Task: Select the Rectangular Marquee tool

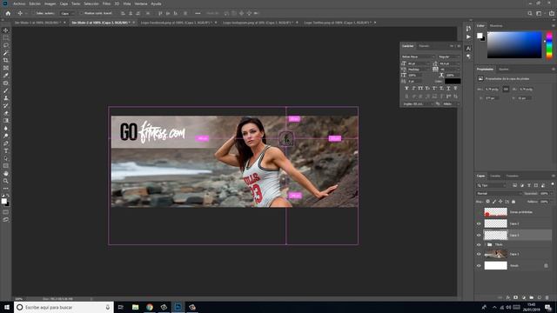Action: pyautogui.click(x=6, y=37)
